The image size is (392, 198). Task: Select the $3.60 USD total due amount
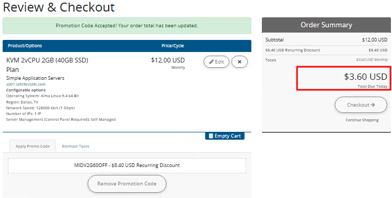pos(366,77)
